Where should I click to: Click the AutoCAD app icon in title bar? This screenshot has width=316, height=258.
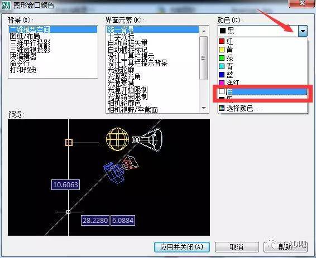click(6, 5)
